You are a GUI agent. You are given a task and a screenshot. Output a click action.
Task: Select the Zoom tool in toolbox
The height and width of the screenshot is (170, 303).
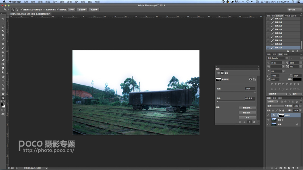(x=3, y=98)
